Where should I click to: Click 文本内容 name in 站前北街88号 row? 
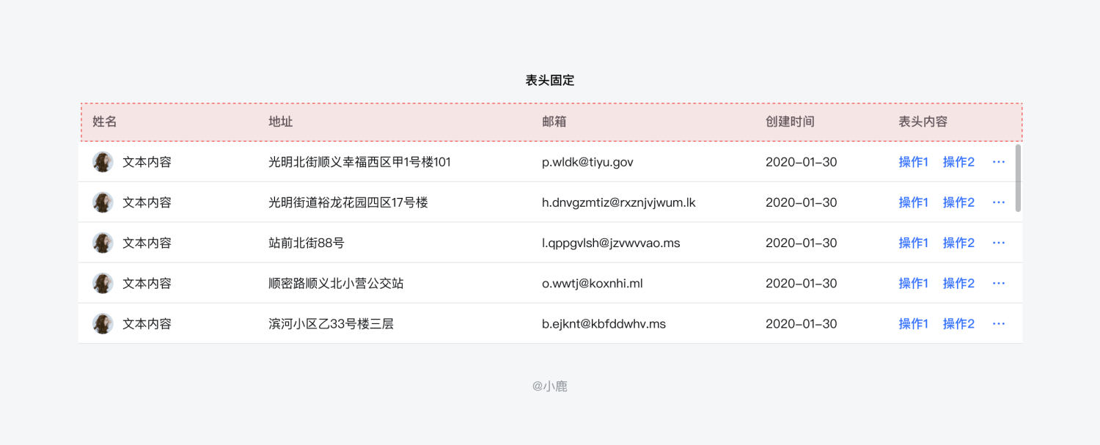pos(147,243)
